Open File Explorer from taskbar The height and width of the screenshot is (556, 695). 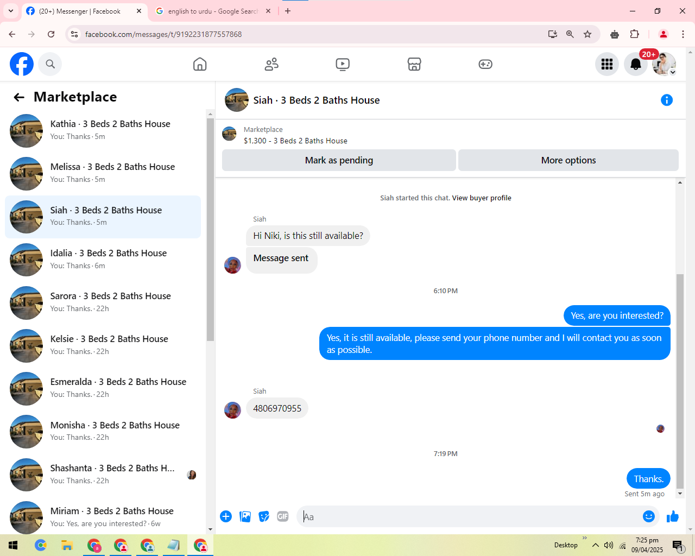pyautogui.click(x=67, y=545)
